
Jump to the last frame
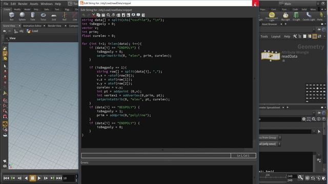coord(59,178)
